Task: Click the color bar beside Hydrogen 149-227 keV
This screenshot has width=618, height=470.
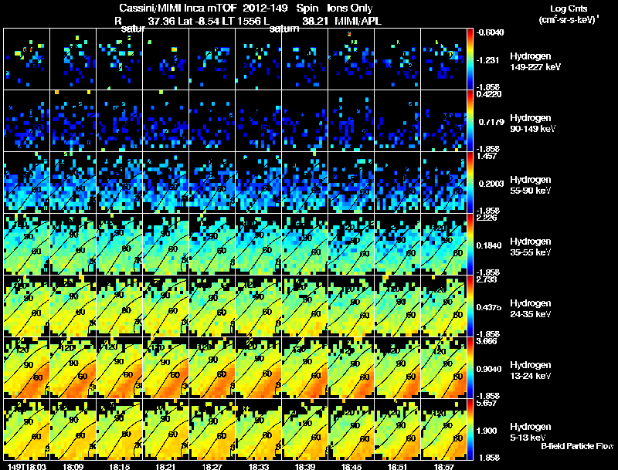Action: [470, 59]
